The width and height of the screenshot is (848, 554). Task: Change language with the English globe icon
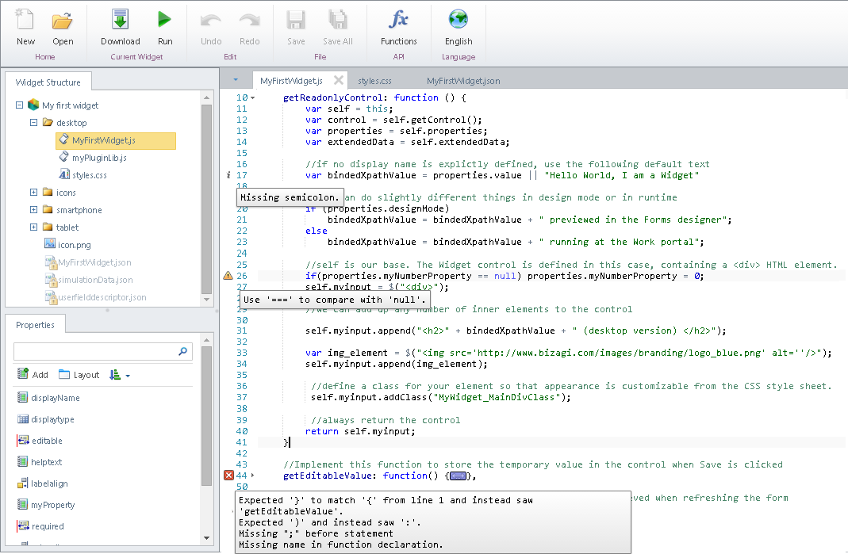tap(458, 20)
